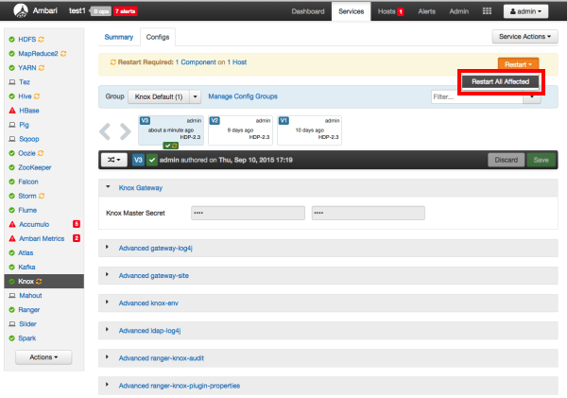Image resolution: width=567 pixels, height=398 pixels.
Task: Open the filter options dropdown arrow
Action: [x=531, y=96]
